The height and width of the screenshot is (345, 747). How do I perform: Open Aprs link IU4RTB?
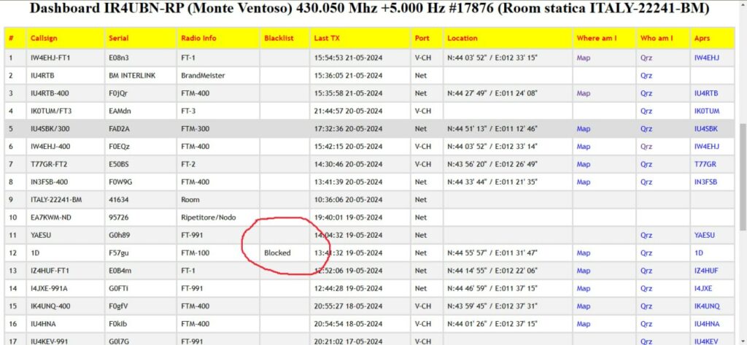coord(706,93)
